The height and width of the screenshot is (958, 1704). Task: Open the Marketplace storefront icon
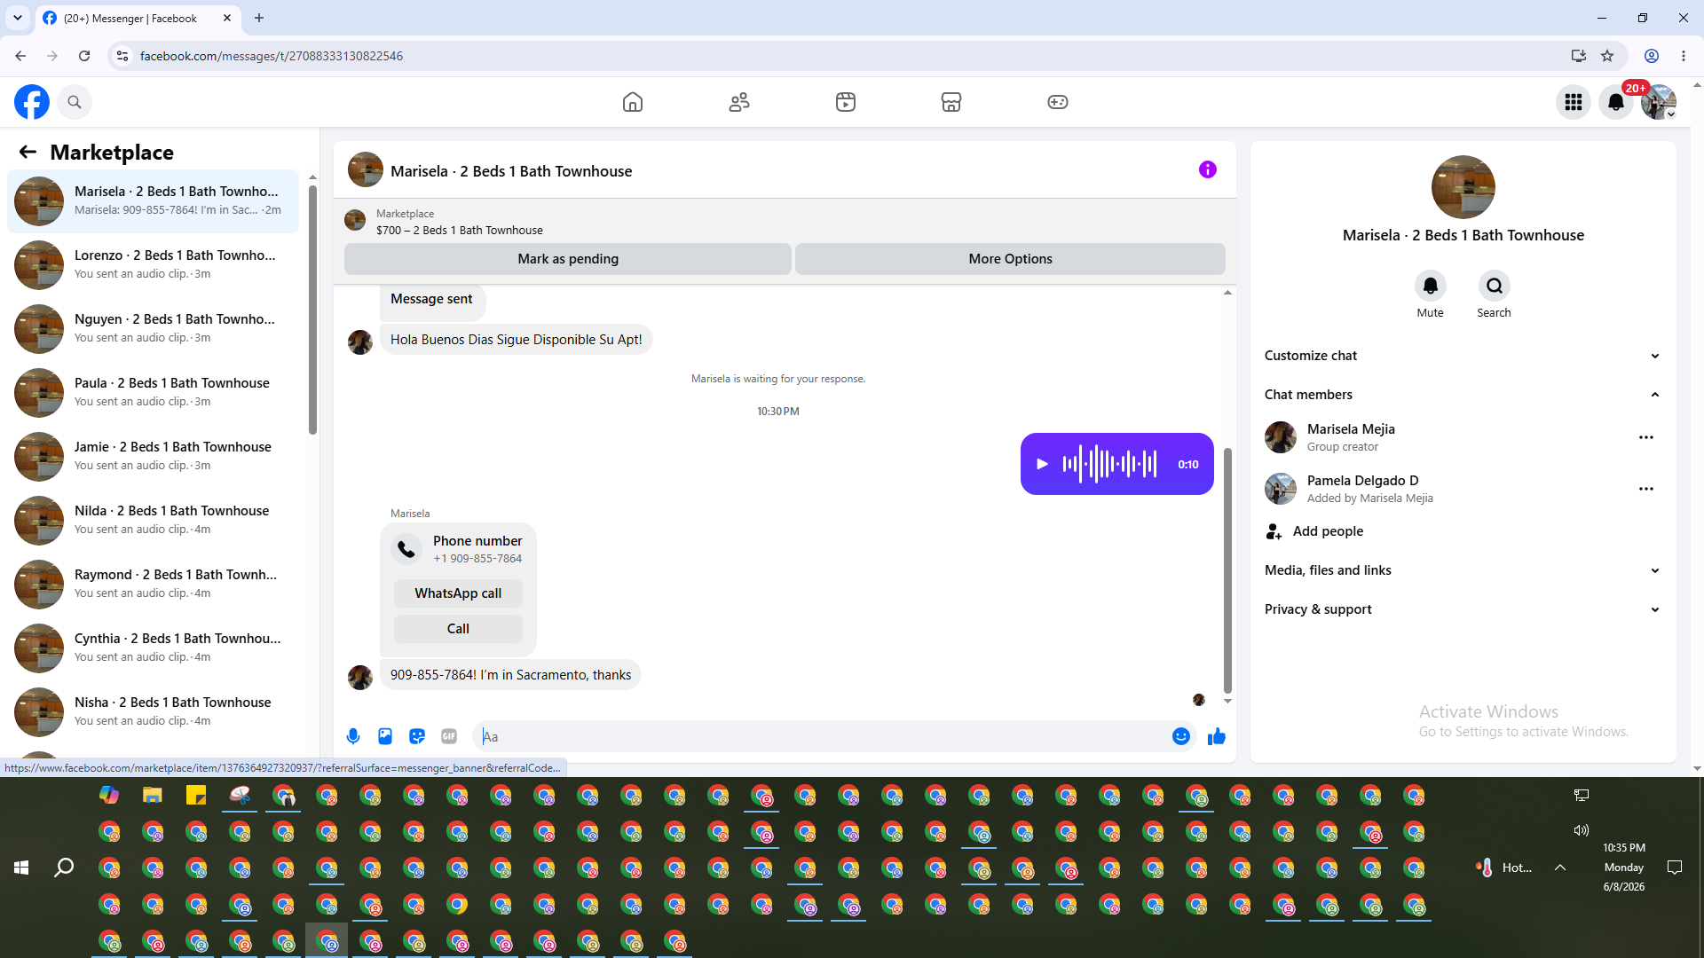951,102
